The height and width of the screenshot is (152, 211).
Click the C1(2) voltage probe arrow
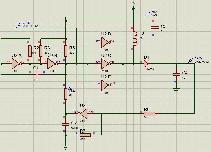click(x=19, y=25)
